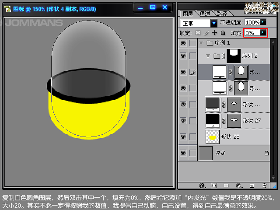Hide the 序列 1 group eye icon
This screenshot has height=210, width=280.
tap(183, 43)
